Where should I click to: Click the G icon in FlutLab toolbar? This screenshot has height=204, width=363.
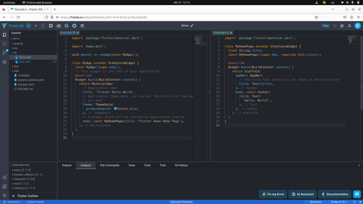[x=66, y=26]
